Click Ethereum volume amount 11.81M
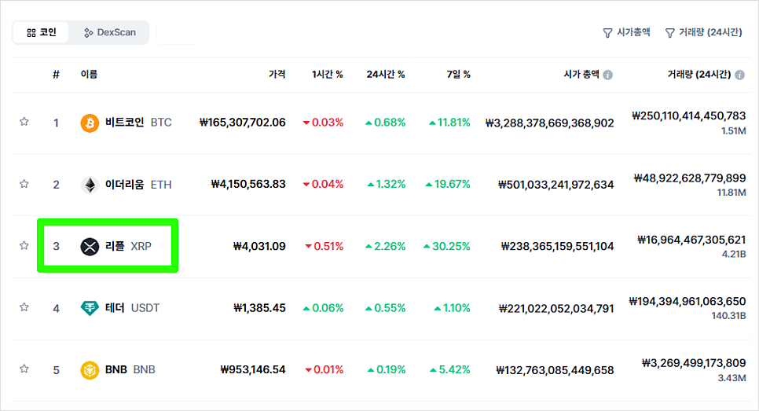759x411 pixels. point(731,193)
